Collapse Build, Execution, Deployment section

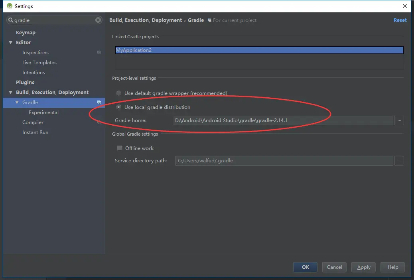click(10, 93)
